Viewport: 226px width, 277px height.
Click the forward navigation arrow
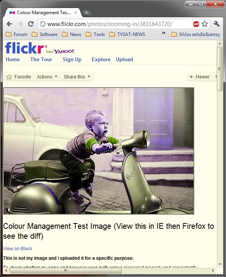tap(20, 24)
